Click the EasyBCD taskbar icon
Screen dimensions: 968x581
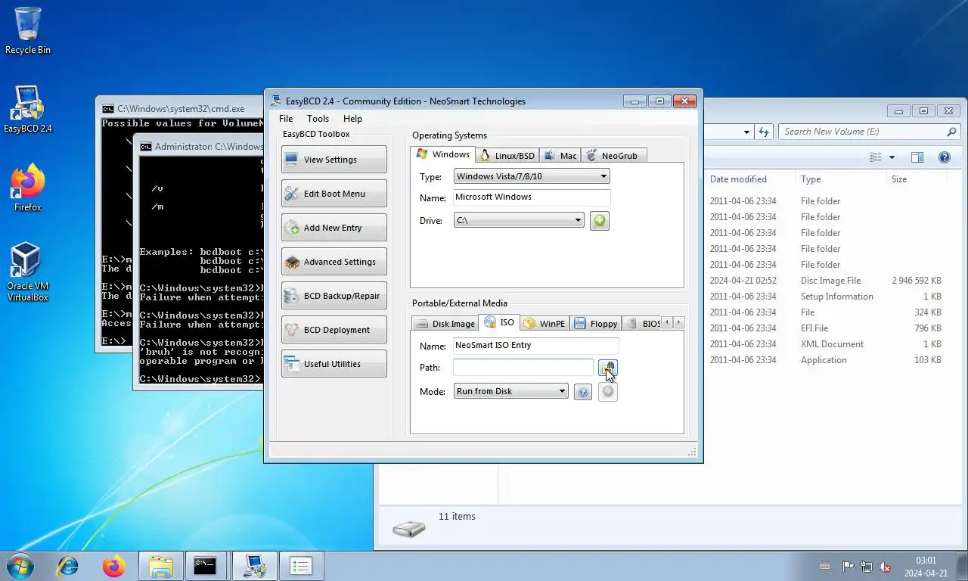[x=254, y=566]
